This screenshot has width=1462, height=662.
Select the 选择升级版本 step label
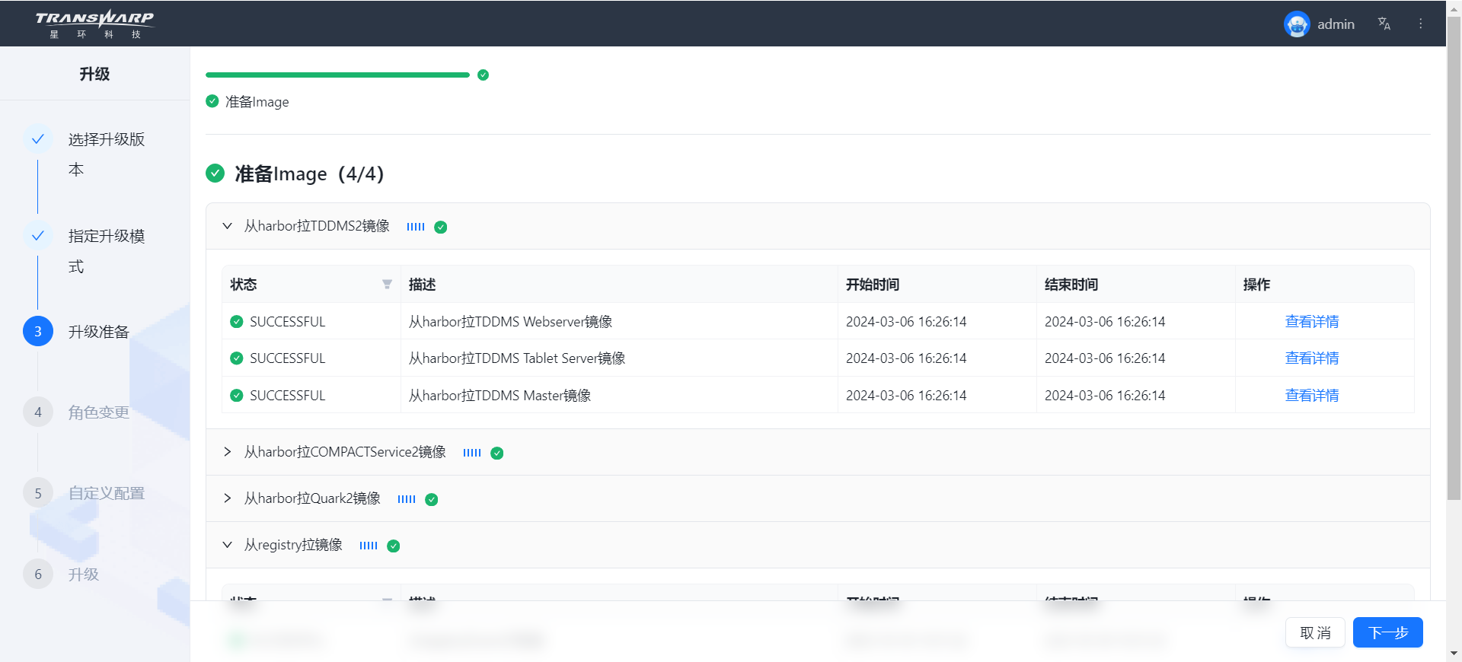pos(107,154)
